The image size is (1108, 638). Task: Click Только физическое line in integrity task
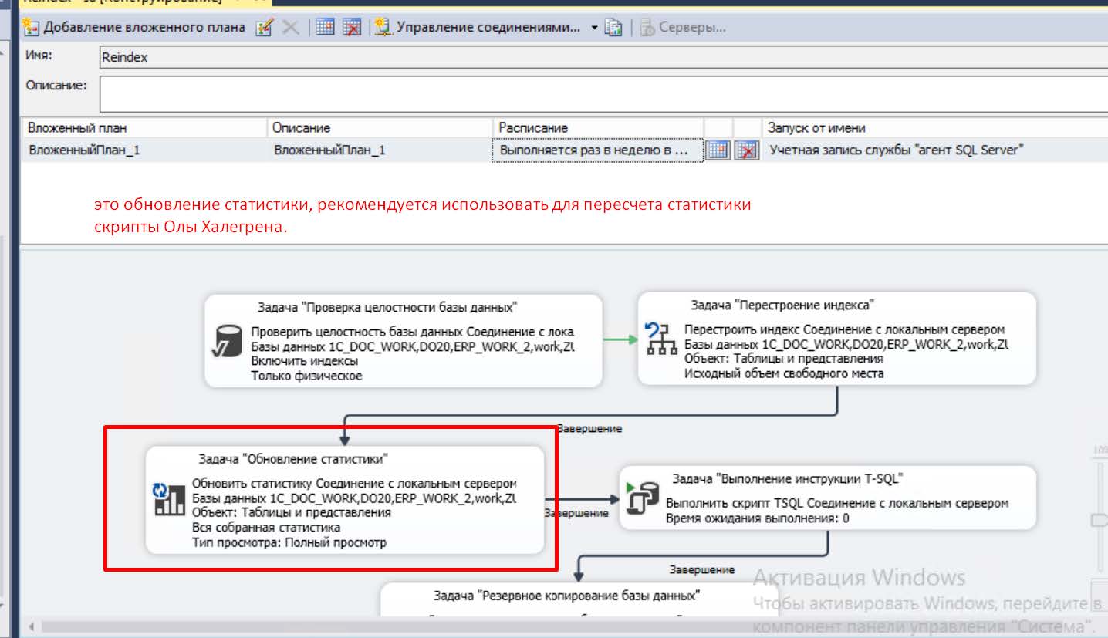coord(306,376)
